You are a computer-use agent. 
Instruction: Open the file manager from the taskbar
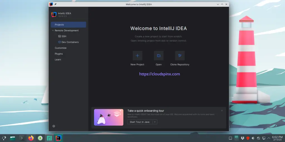click(x=13, y=138)
